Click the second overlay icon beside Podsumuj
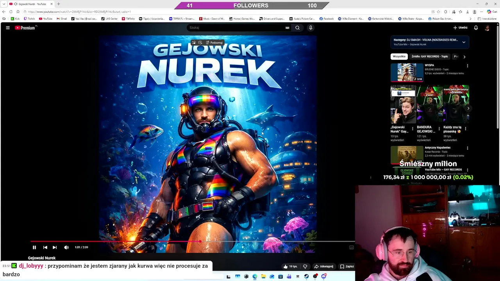500x281 pixels. coord(200,43)
